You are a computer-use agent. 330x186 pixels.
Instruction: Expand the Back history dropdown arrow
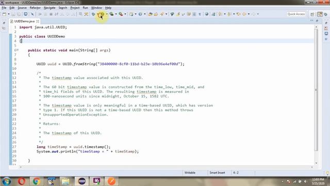tap(249, 14)
